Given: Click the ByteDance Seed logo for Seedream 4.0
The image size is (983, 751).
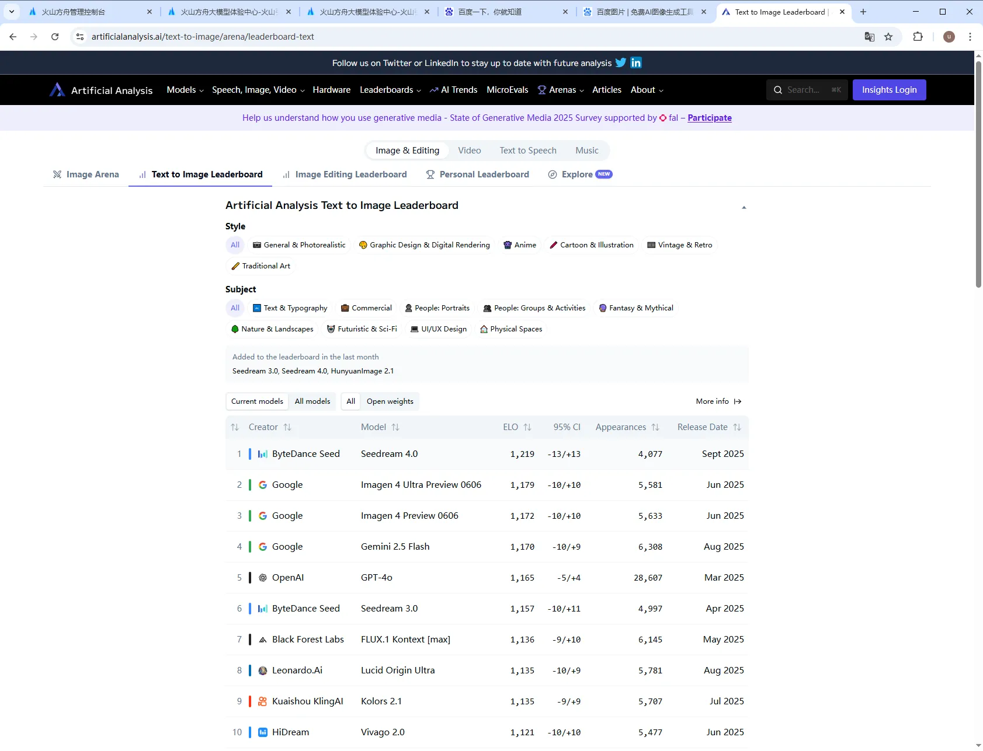Looking at the screenshot, I should click(x=263, y=454).
